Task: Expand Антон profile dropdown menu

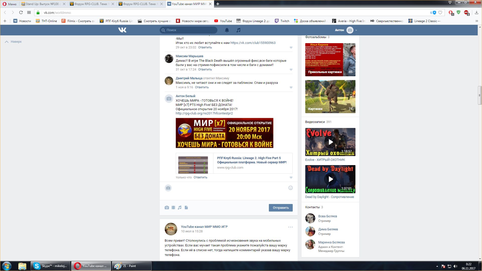Action: coord(356,30)
